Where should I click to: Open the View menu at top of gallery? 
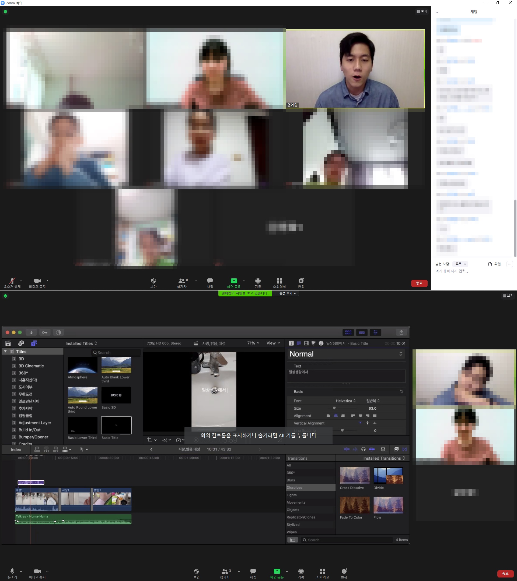422,11
